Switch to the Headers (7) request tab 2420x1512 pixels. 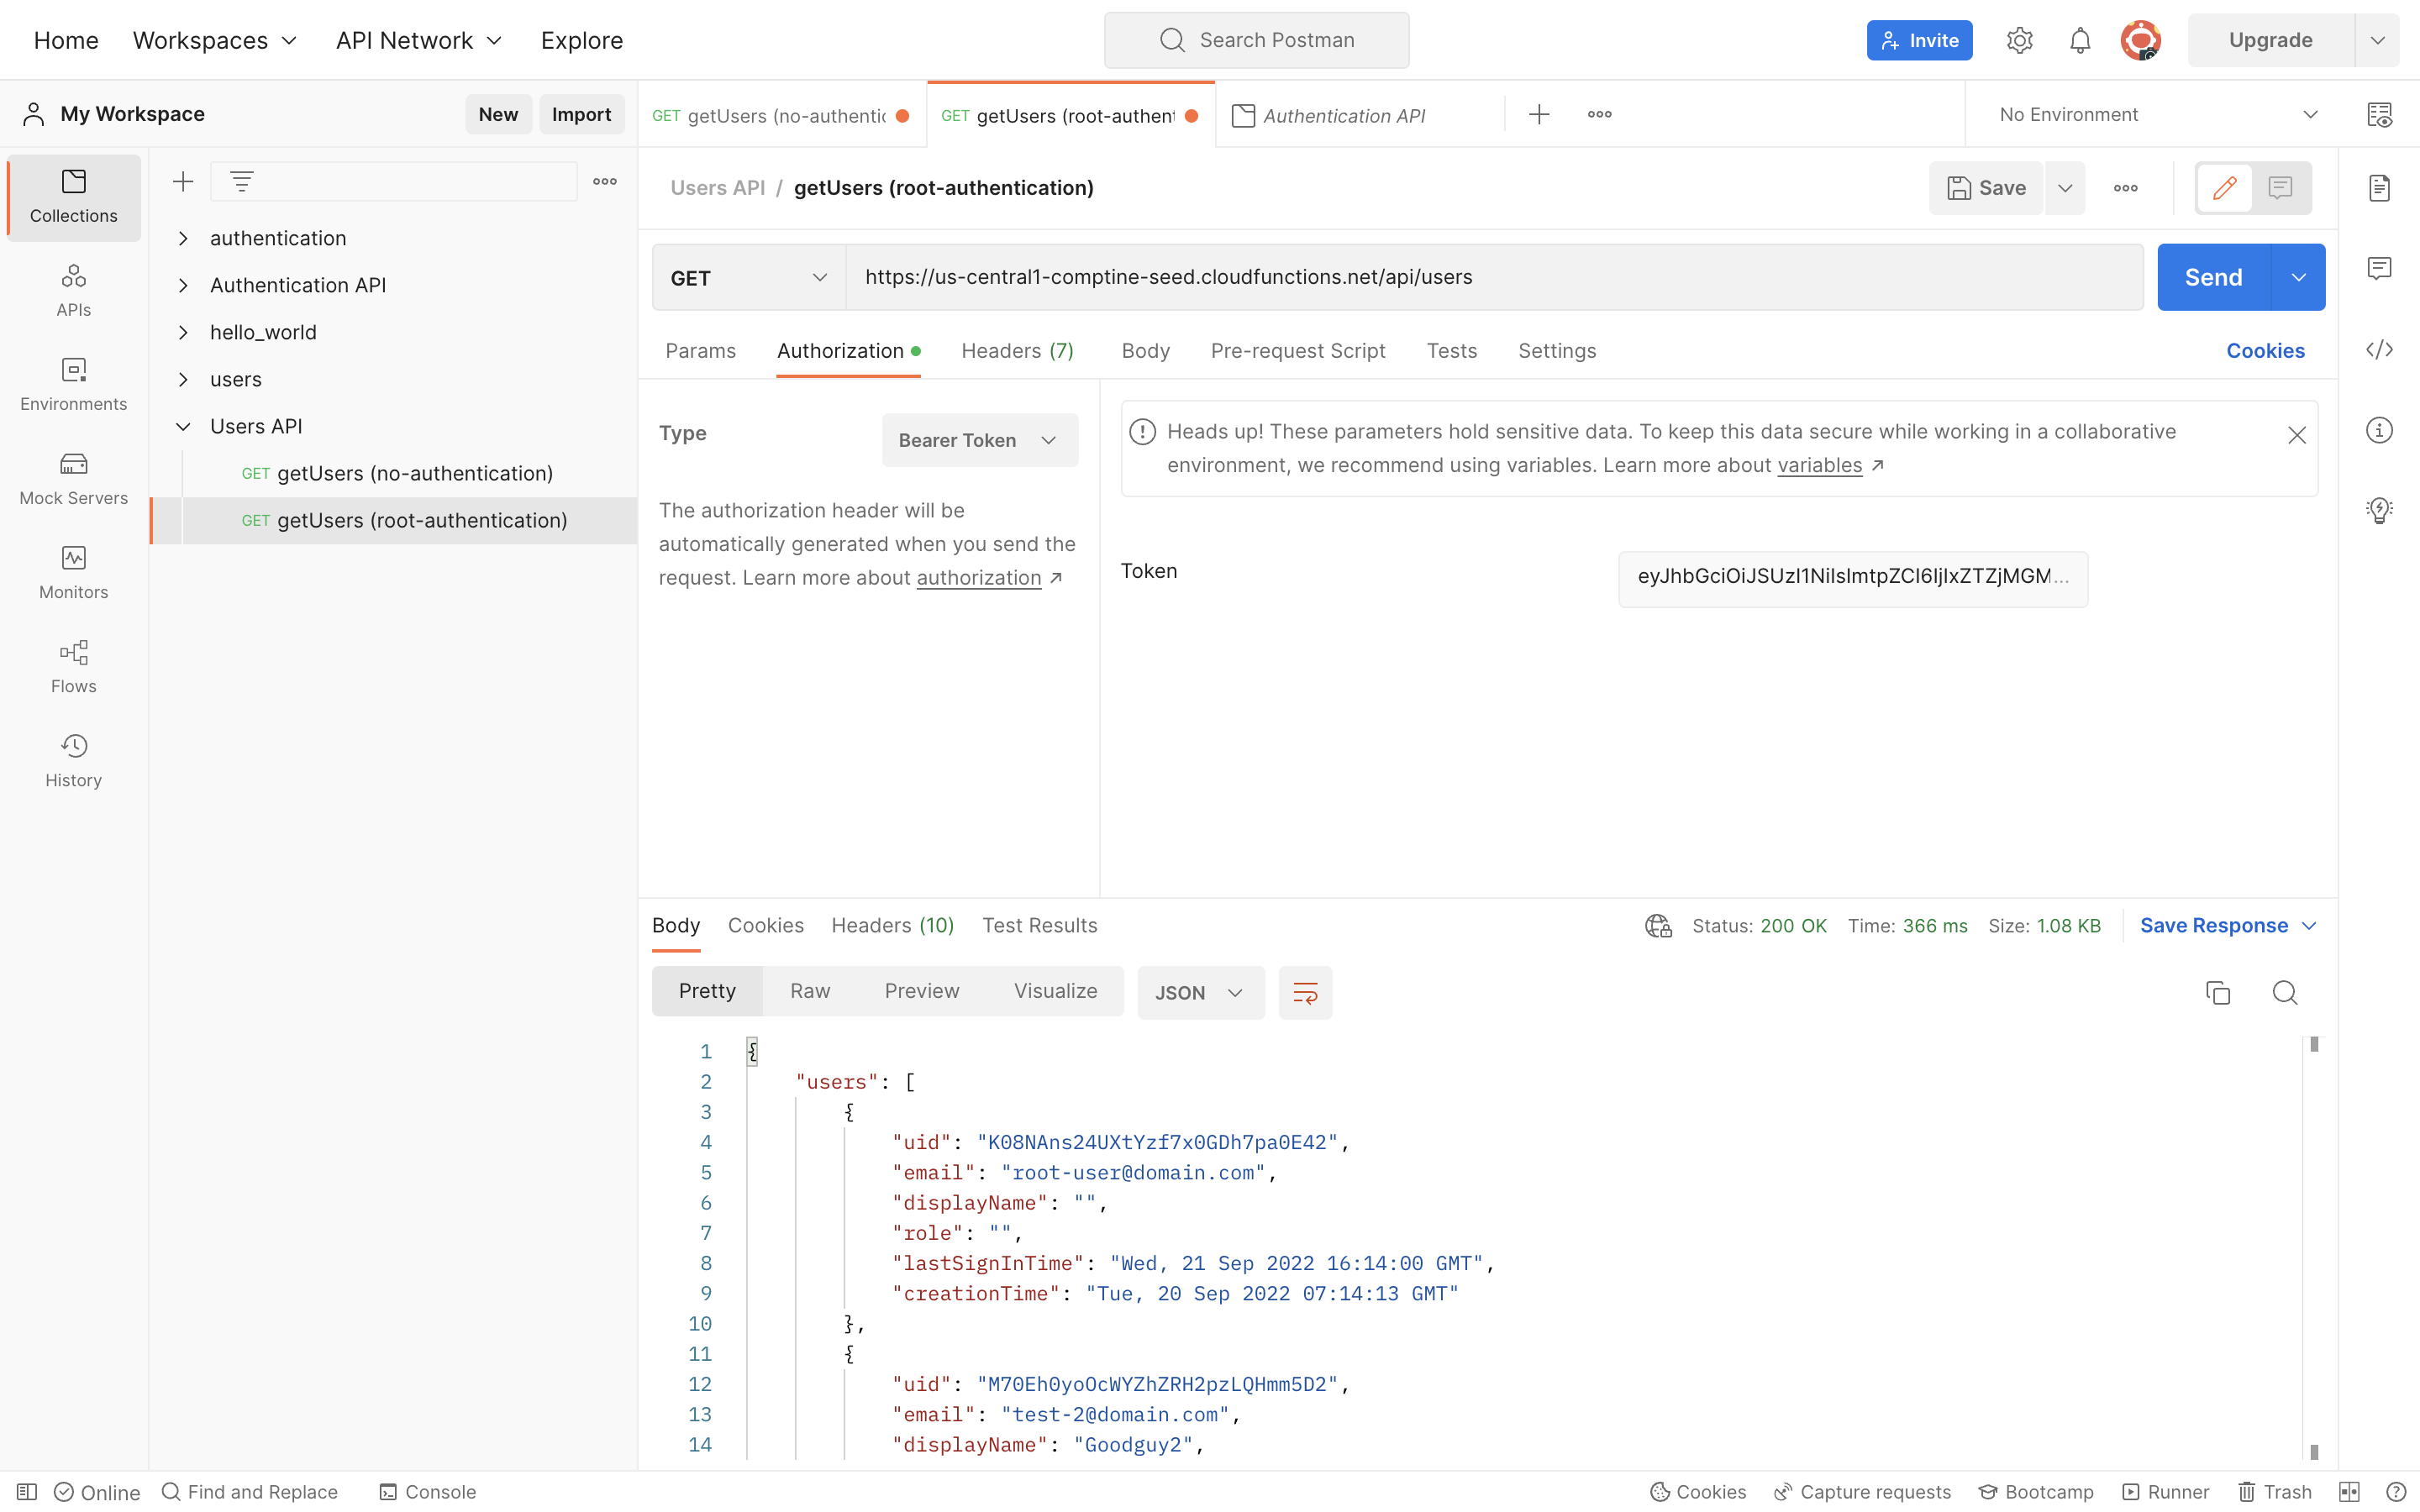1016,351
